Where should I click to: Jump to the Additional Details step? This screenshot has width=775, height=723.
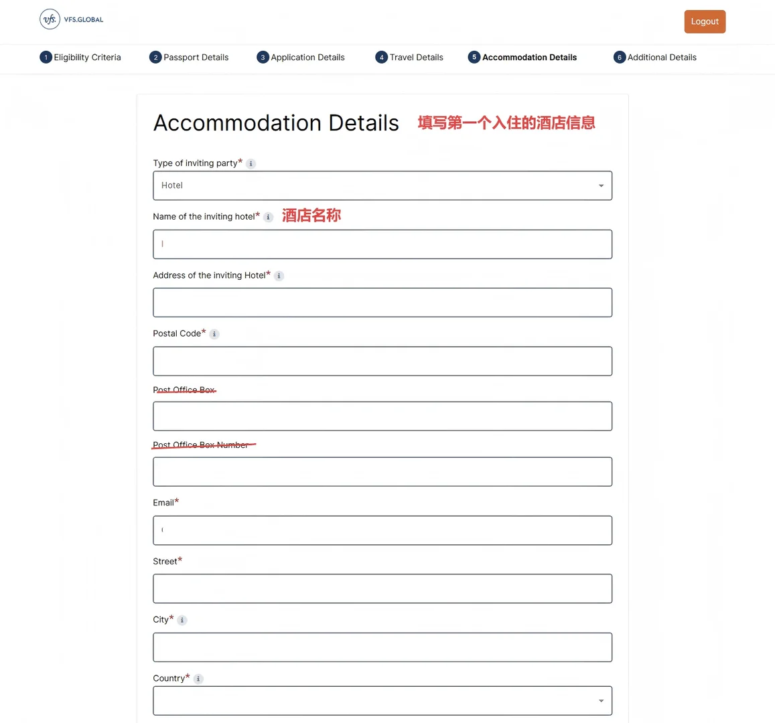661,58
